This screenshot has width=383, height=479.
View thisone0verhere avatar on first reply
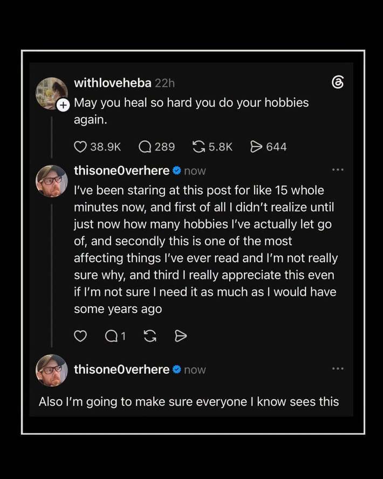point(52,181)
